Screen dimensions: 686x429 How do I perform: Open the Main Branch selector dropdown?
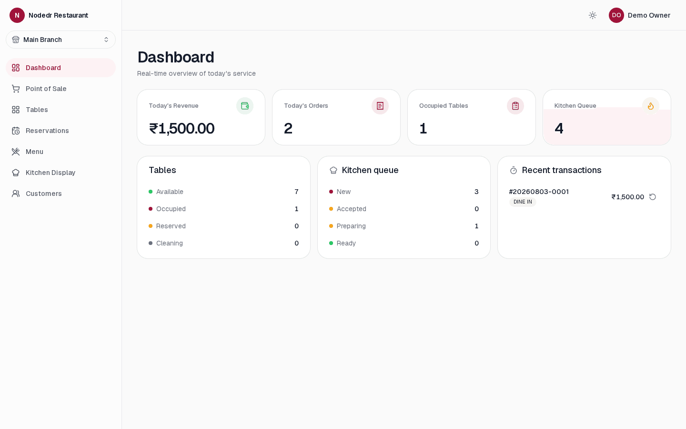(x=61, y=40)
